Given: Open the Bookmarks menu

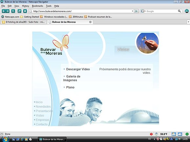Looking at the screenshot, I should click(37, 6).
